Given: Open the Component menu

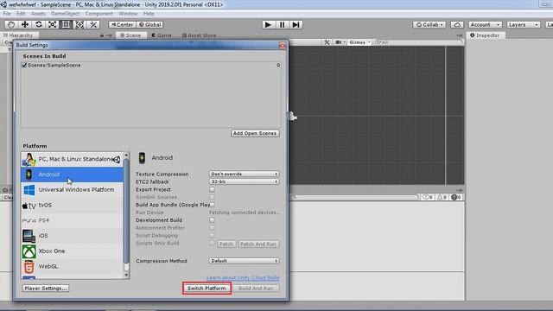Looking at the screenshot, I should pos(99,14).
